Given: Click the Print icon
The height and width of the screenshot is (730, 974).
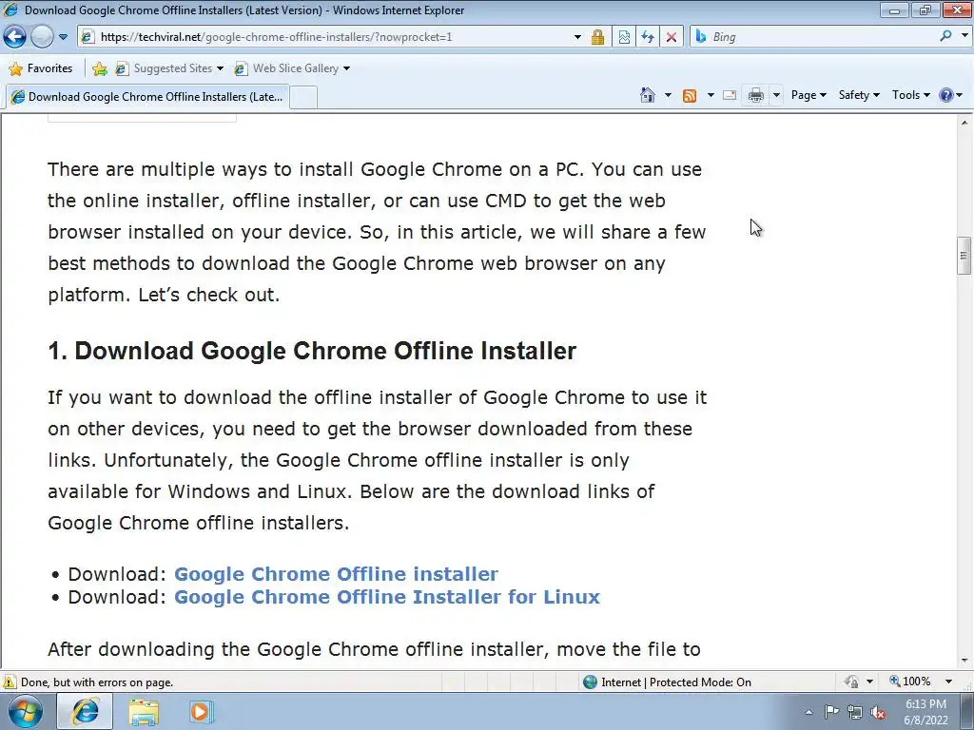Looking at the screenshot, I should (x=755, y=95).
